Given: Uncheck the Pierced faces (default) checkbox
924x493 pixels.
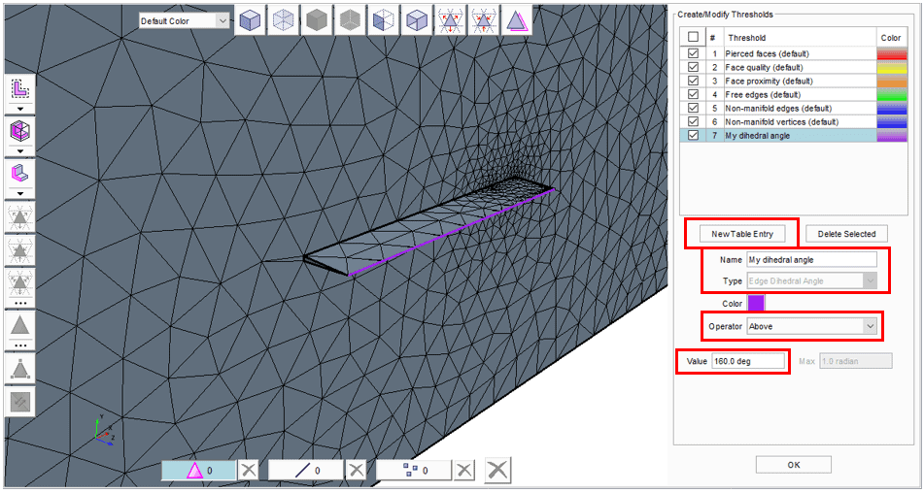Looking at the screenshot, I should [x=693, y=53].
